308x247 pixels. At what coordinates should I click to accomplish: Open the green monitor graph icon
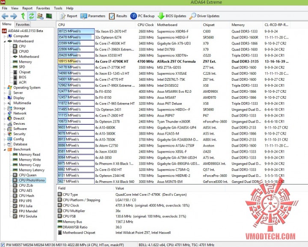(x=49, y=16)
